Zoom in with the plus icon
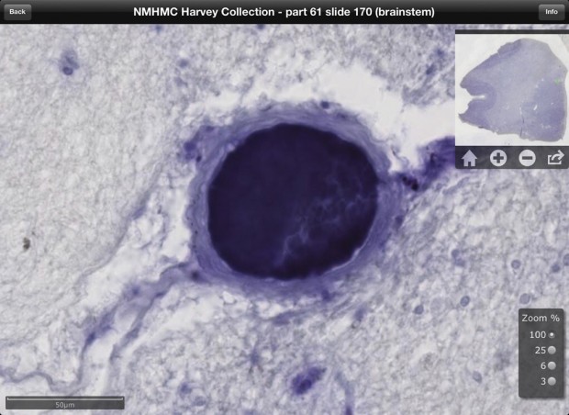This screenshot has height=415, width=569. (x=497, y=158)
